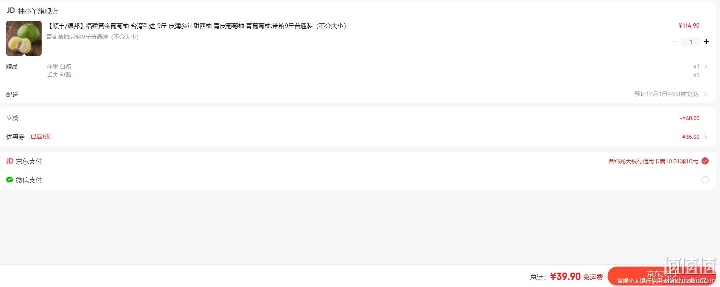
Task: Expand the 配送 delivery time chevron
Action: [706, 94]
